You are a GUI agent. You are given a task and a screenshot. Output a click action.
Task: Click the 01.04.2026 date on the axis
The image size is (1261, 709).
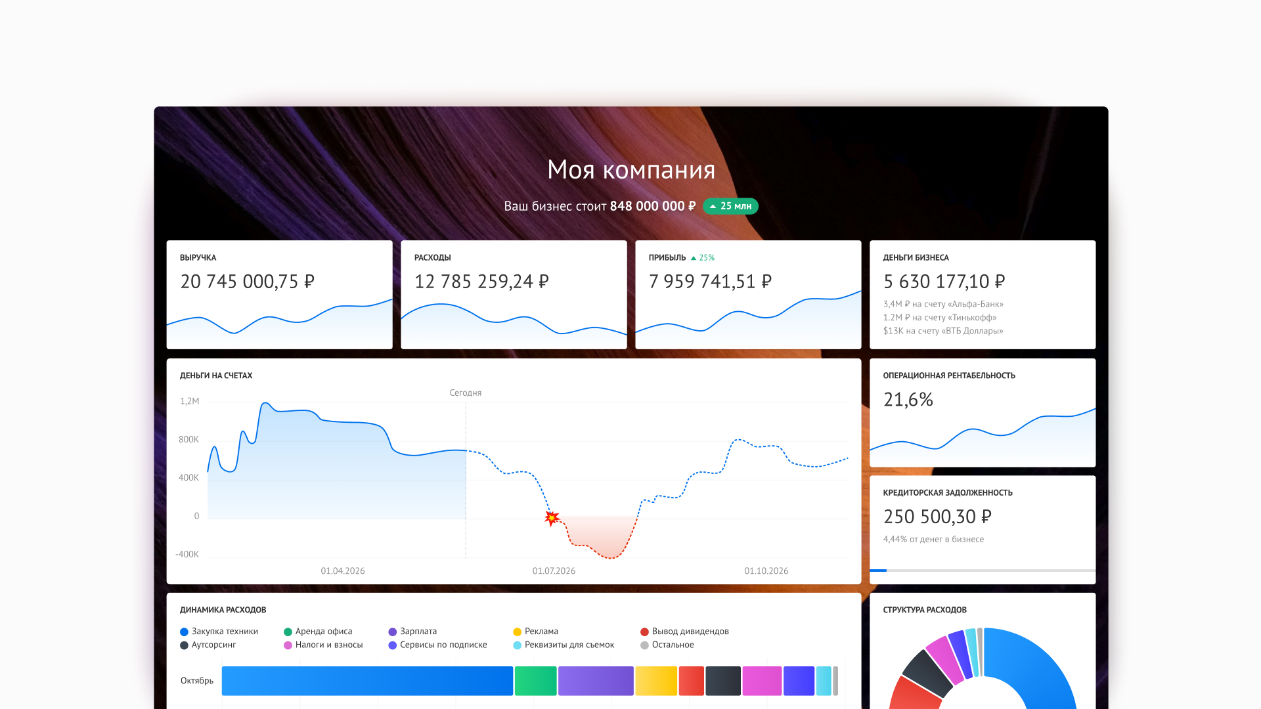(x=343, y=571)
